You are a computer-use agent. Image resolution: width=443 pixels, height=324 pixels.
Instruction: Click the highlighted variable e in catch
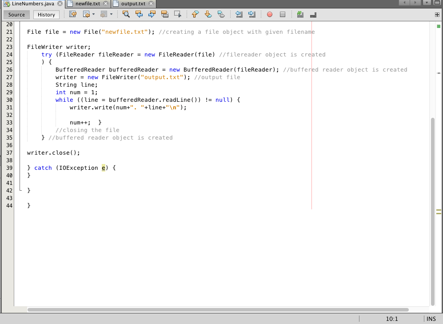click(104, 168)
